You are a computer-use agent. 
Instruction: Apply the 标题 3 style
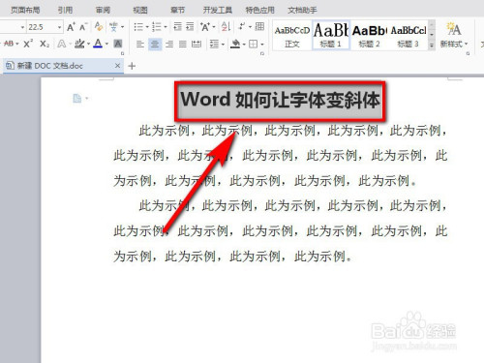tap(408, 36)
